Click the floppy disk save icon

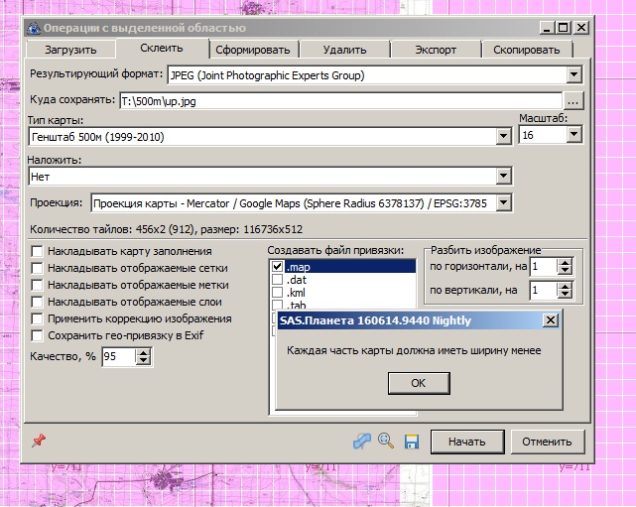tap(412, 442)
